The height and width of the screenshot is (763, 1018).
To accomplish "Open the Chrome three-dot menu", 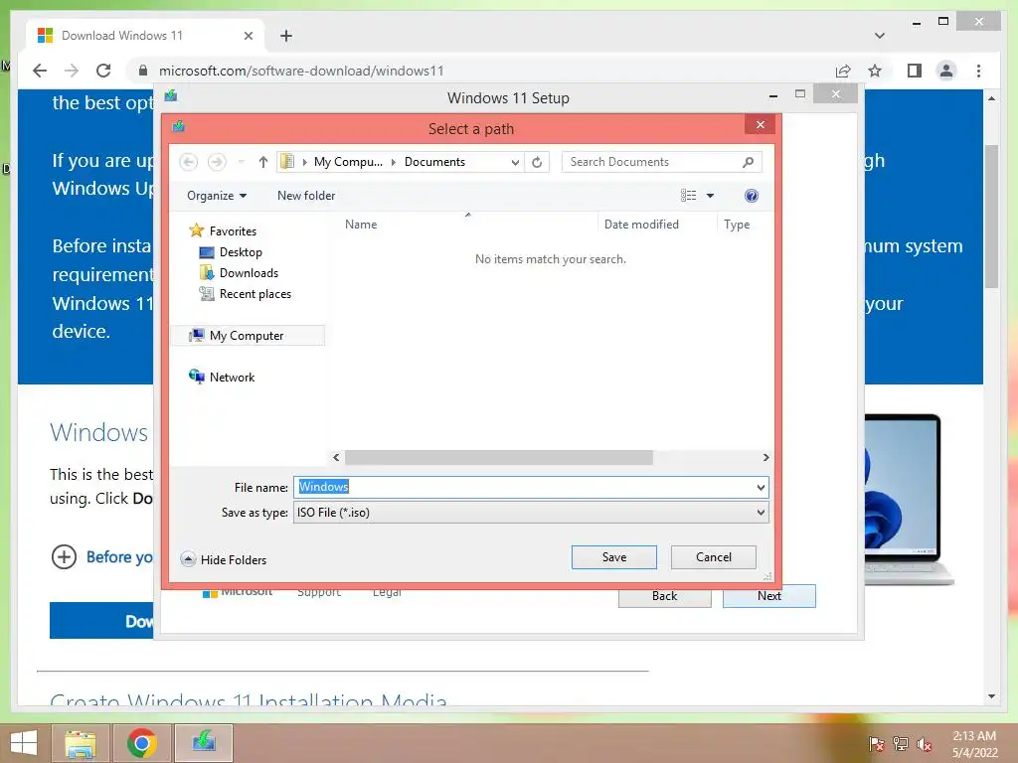I will point(978,71).
